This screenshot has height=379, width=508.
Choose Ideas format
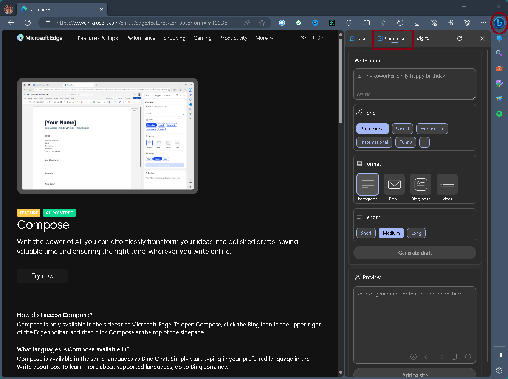click(447, 188)
